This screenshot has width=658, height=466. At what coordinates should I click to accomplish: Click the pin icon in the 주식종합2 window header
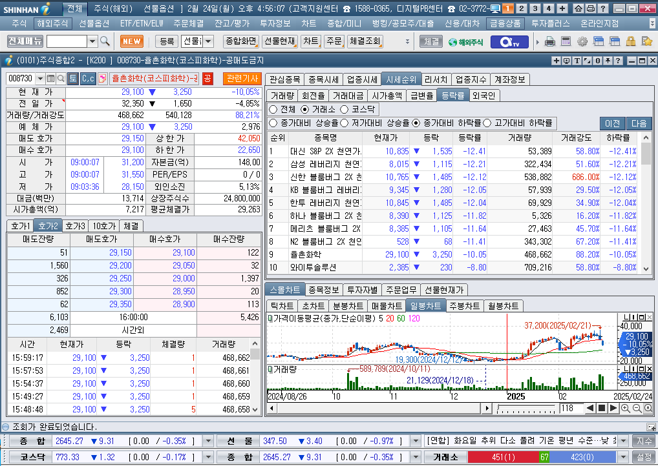pyautogui.click(x=608, y=61)
